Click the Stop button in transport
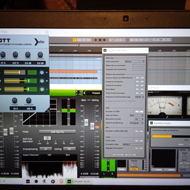 (100, 40)
